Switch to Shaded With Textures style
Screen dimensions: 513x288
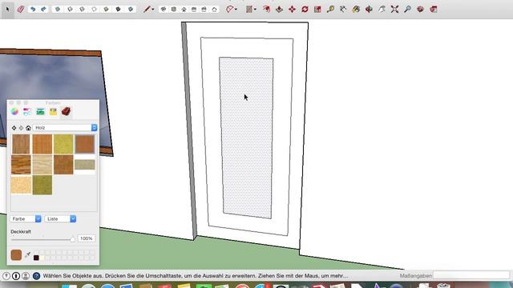tap(118, 9)
